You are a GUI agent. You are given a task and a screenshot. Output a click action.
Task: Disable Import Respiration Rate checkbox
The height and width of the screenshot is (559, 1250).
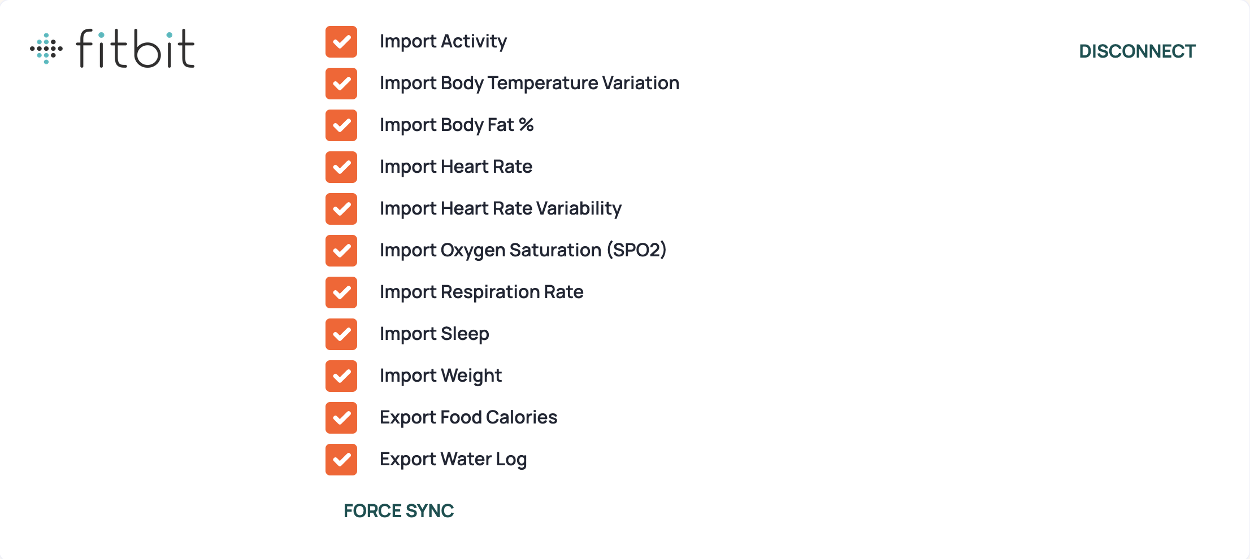341,292
